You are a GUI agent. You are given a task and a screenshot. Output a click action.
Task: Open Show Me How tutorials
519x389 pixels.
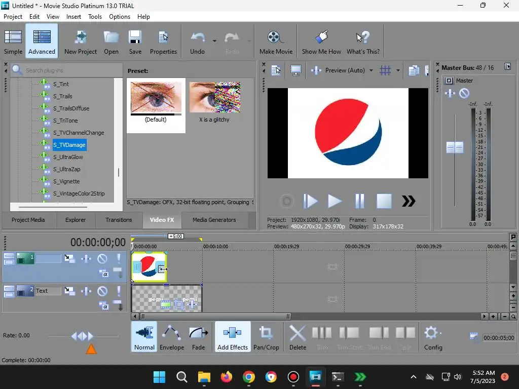321,42
